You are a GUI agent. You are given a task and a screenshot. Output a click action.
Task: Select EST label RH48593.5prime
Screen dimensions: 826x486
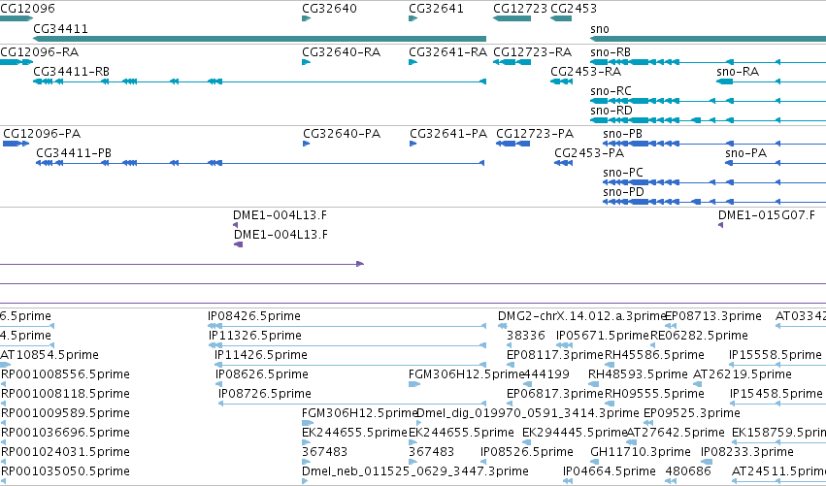coord(638,374)
